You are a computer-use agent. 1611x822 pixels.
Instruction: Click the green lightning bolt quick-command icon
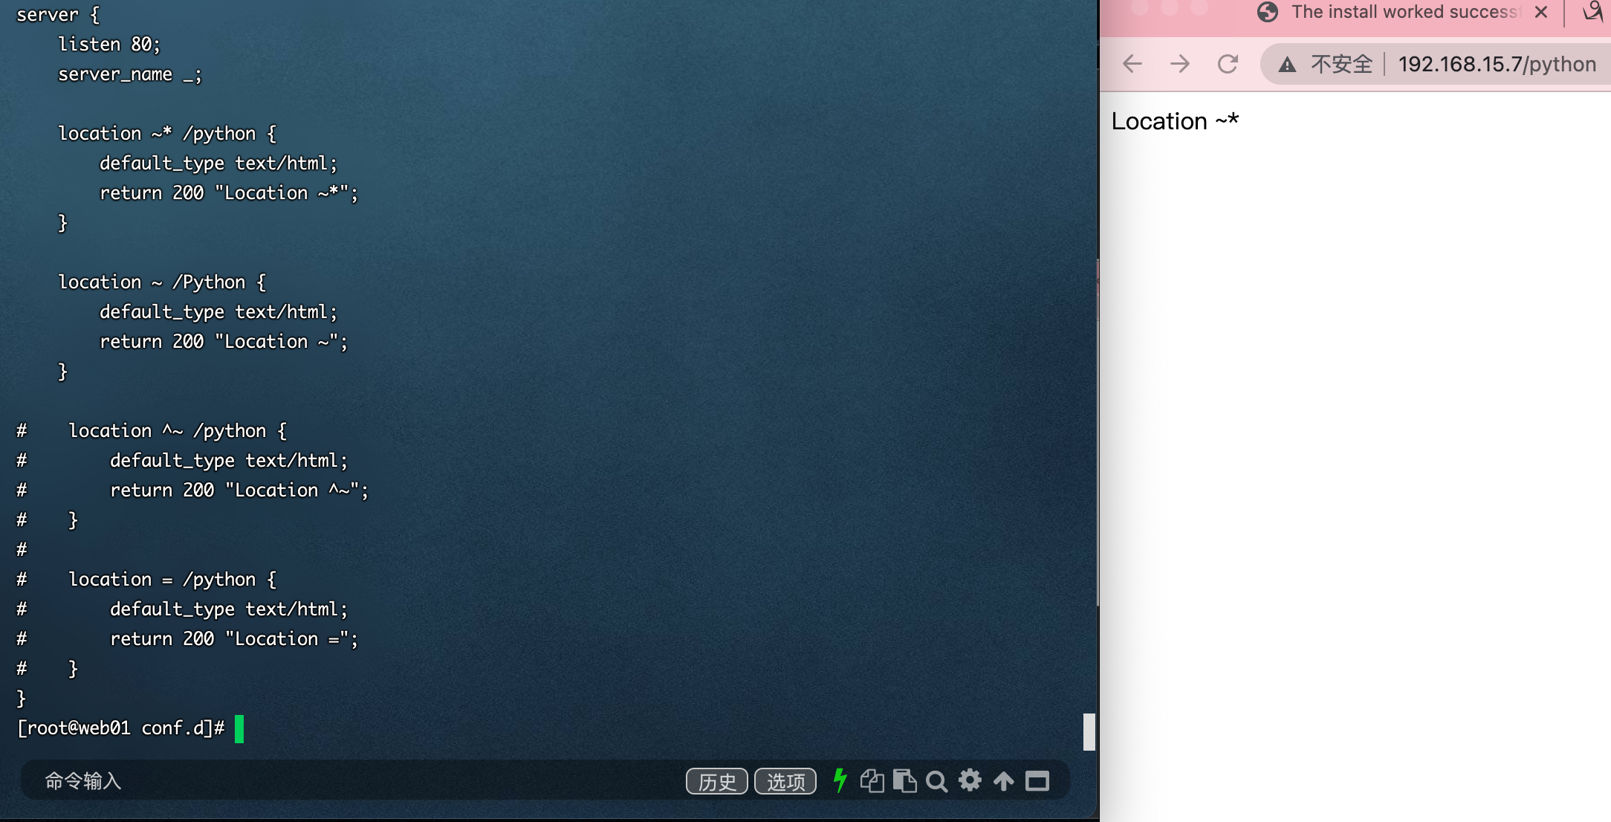point(840,780)
